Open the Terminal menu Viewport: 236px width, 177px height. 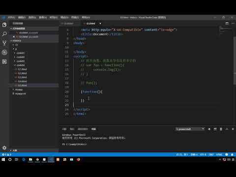coord(75,17)
